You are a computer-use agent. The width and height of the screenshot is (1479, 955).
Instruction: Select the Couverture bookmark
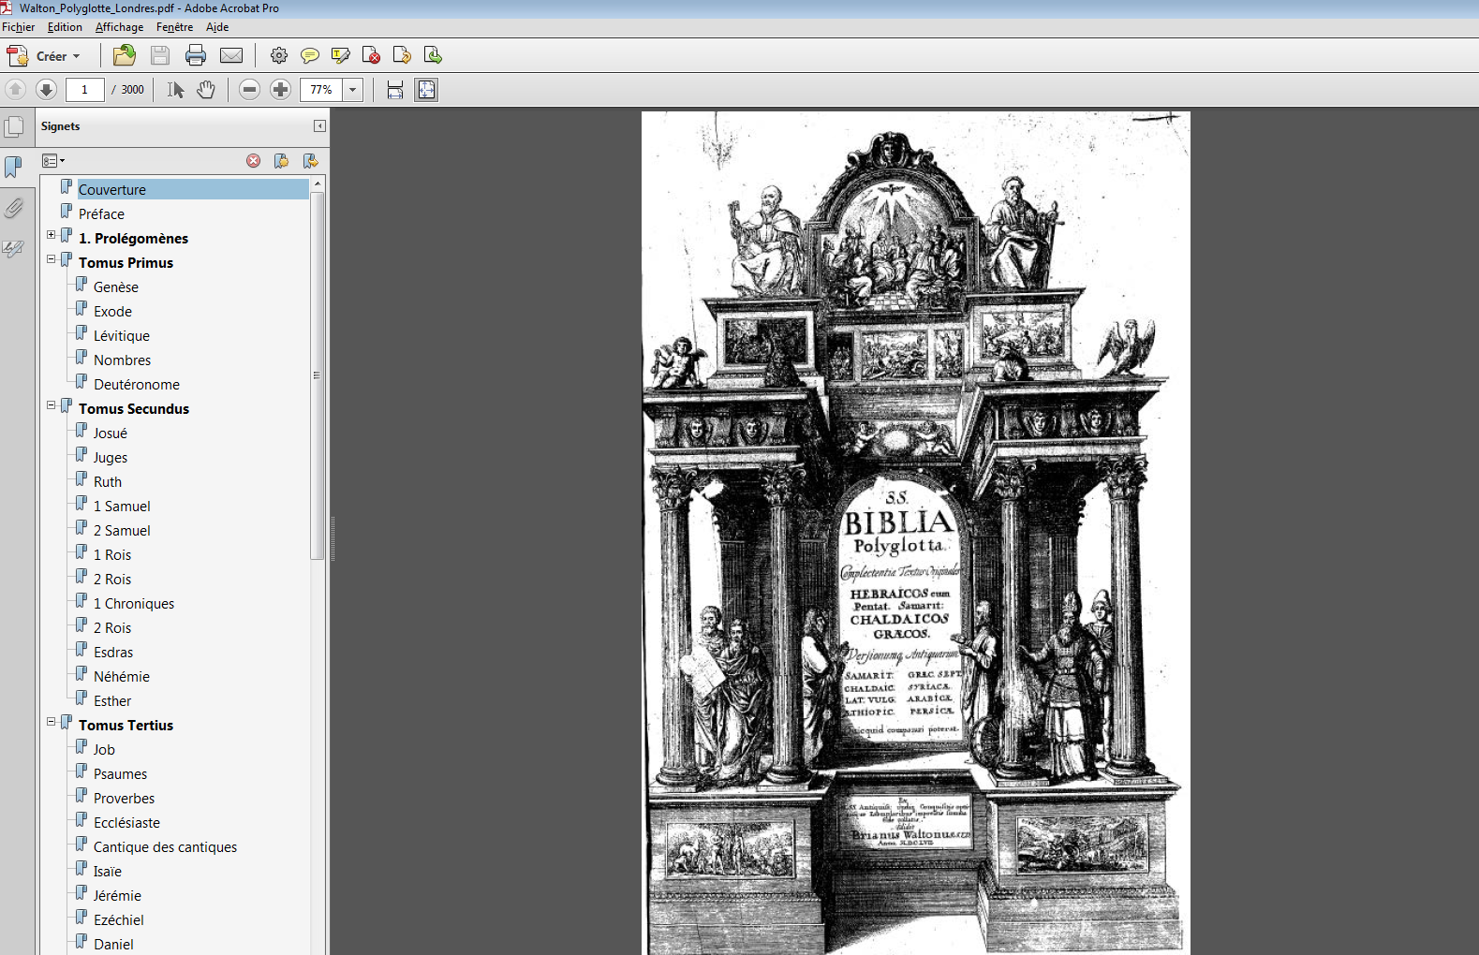click(x=112, y=189)
